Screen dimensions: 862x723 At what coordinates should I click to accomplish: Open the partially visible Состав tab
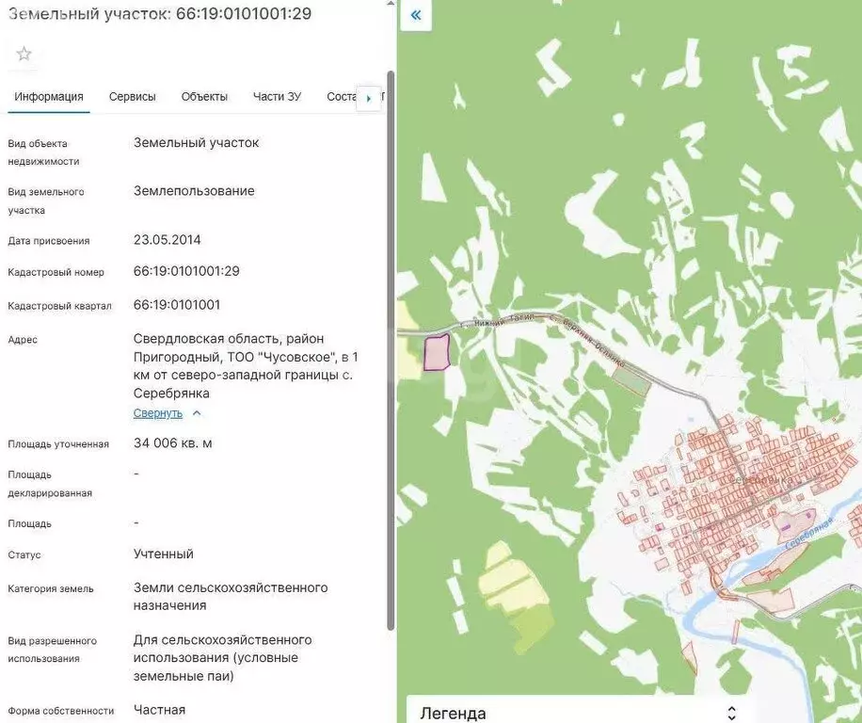pyautogui.click(x=341, y=97)
